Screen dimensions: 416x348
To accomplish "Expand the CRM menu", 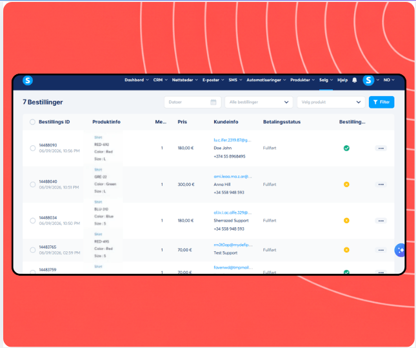I will (x=160, y=80).
